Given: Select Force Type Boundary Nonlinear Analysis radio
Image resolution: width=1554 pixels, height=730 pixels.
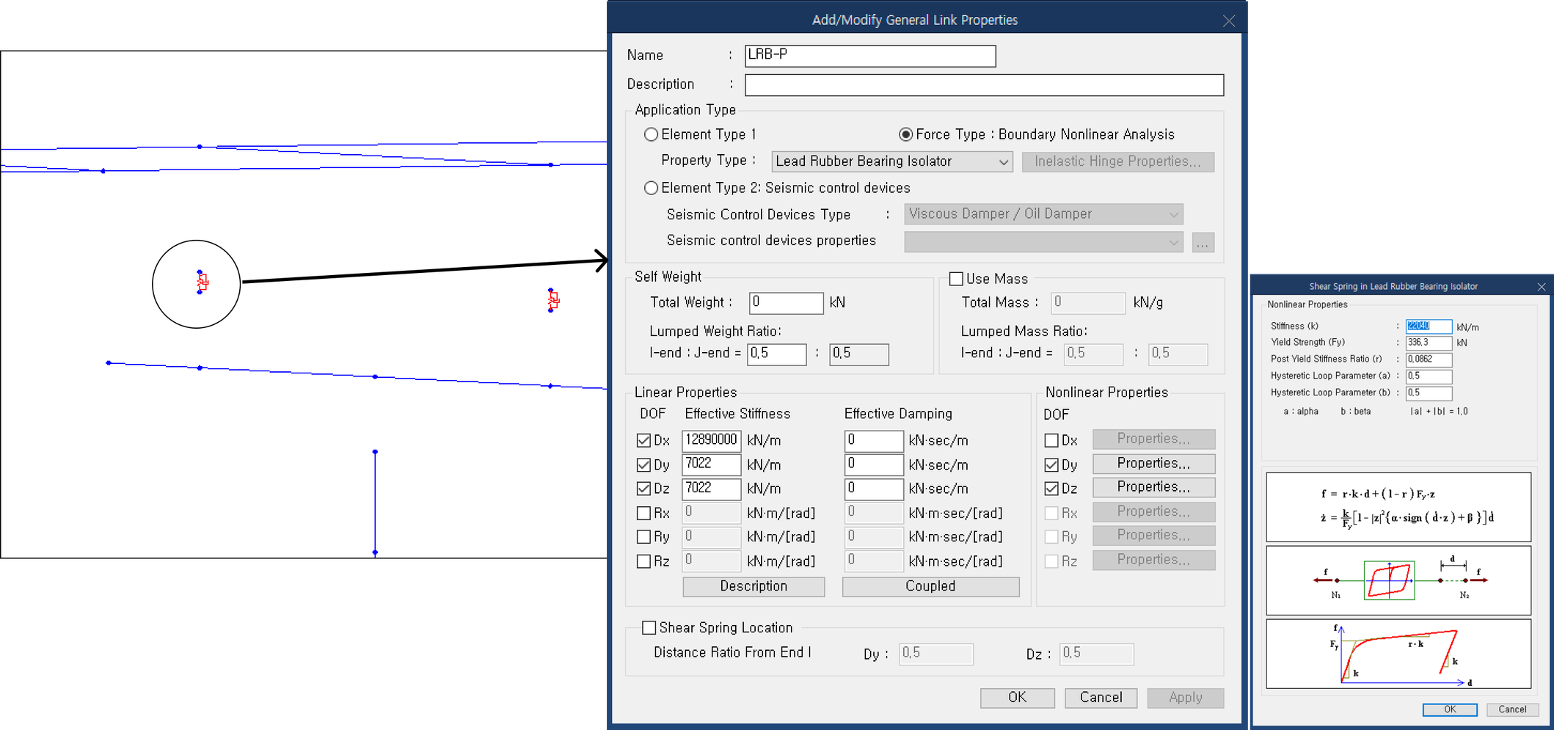Looking at the screenshot, I should click(x=906, y=134).
